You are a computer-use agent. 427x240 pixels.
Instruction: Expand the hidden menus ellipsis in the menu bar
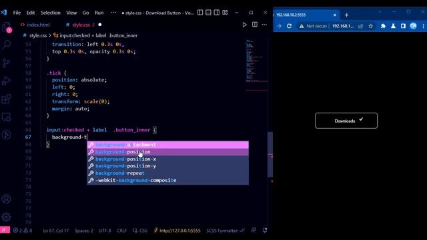tap(113, 13)
